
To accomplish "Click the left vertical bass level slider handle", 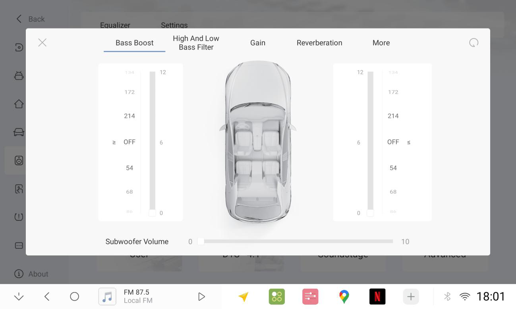I will point(152,213).
